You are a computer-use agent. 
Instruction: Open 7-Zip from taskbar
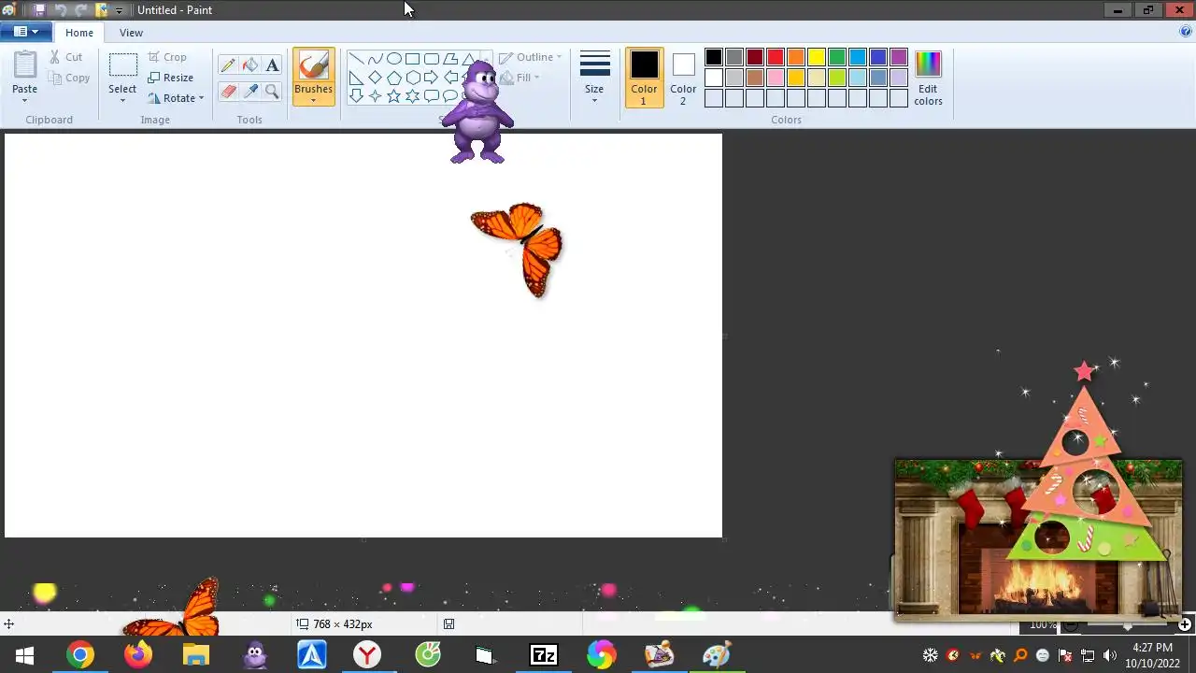543,655
